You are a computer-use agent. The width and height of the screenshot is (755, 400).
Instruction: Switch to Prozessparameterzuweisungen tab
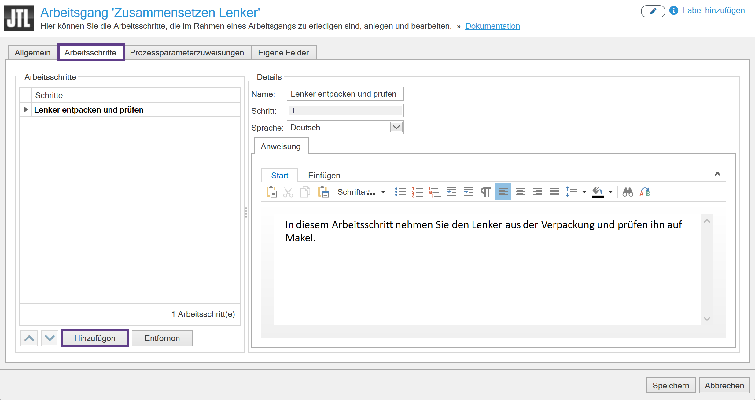(x=187, y=53)
